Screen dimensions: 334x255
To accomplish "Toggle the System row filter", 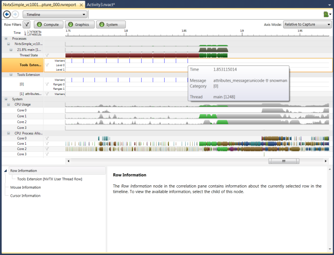I will click(110, 24).
